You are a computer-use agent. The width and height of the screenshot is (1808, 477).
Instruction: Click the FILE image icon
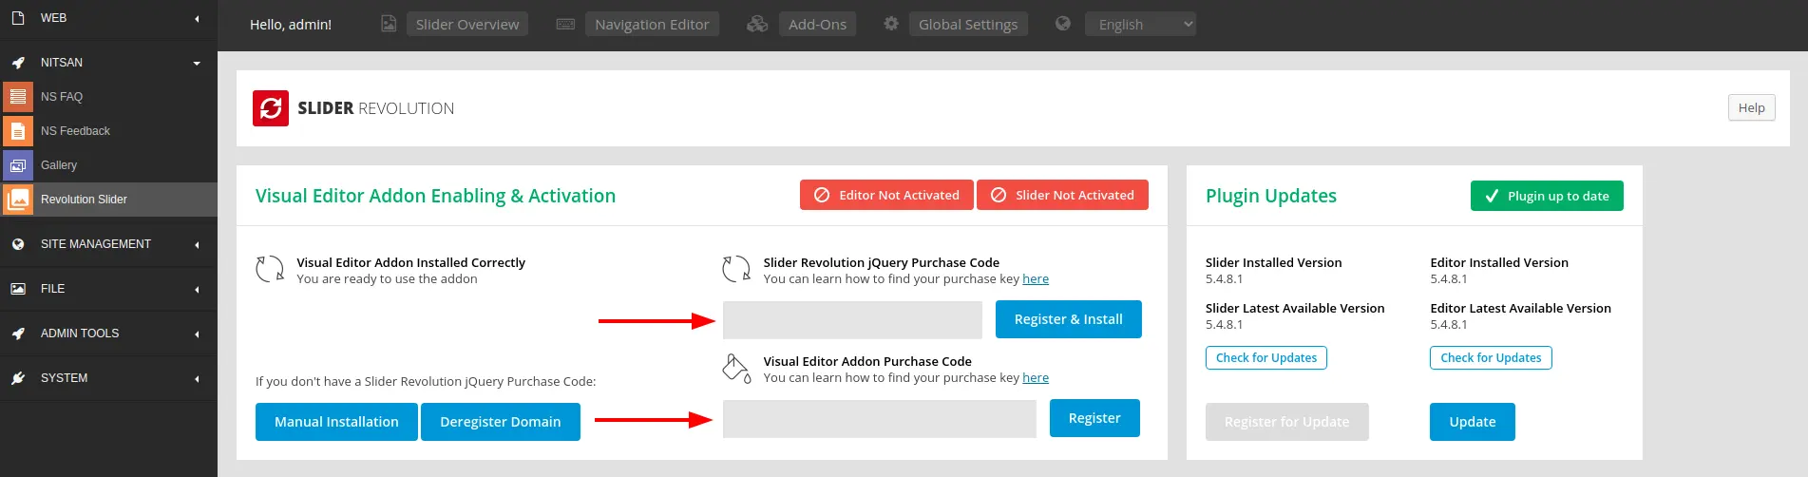coord(18,289)
